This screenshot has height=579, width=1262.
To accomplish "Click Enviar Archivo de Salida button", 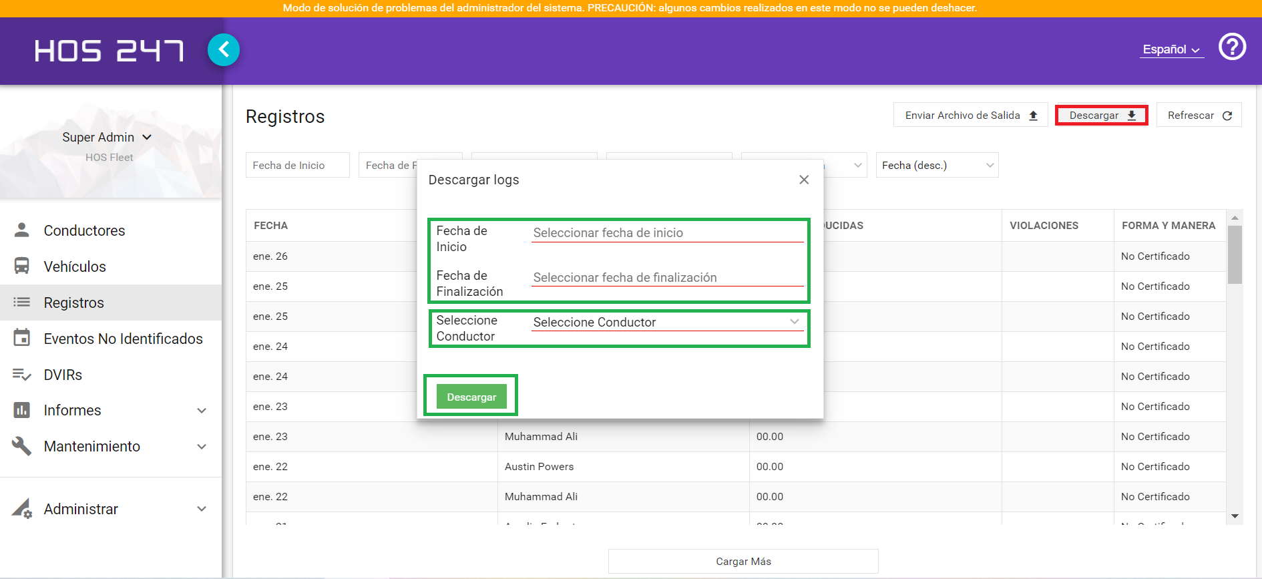I will pyautogui.click(x=971, y=115).
